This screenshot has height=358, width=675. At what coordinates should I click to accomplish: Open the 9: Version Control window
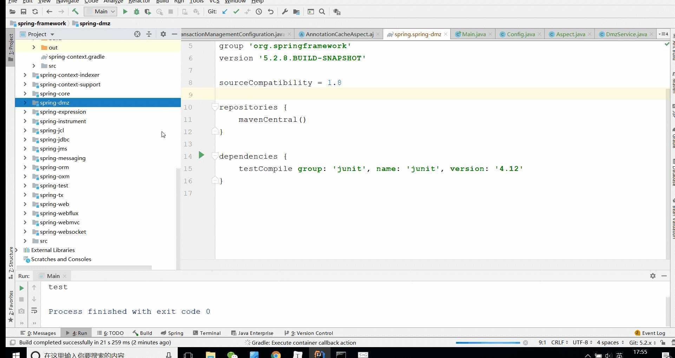tap(309, 333)
